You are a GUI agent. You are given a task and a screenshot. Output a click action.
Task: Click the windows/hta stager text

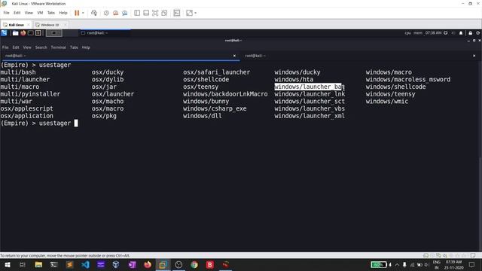click(x=294, y=80)
